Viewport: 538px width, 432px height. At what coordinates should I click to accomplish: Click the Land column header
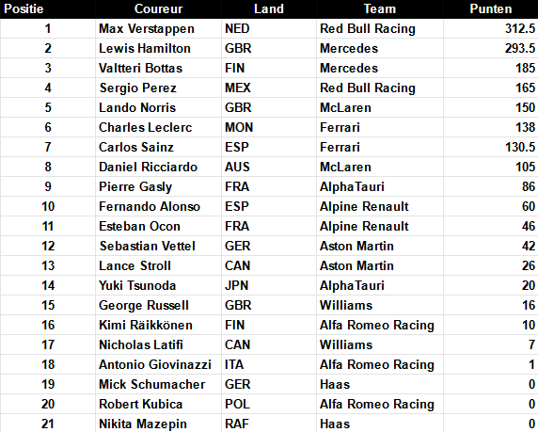269,8
